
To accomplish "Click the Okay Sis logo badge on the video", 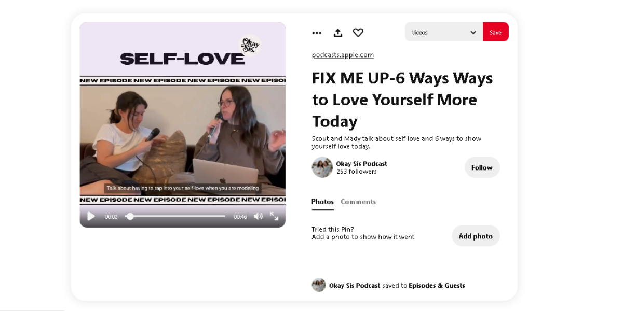I will tap(250, 45).
